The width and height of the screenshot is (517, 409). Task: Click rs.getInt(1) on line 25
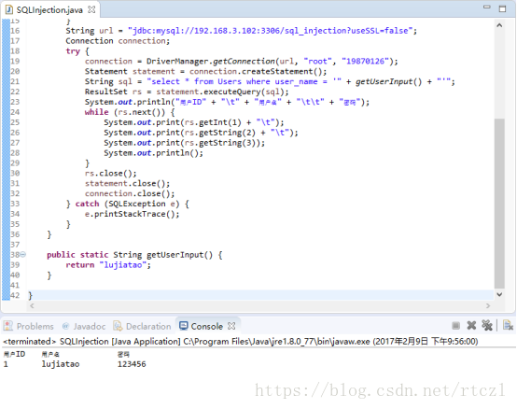click(x=213, y=122)
